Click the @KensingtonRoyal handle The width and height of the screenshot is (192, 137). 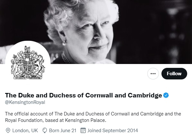pyautogui.click(x=25, y=102)
